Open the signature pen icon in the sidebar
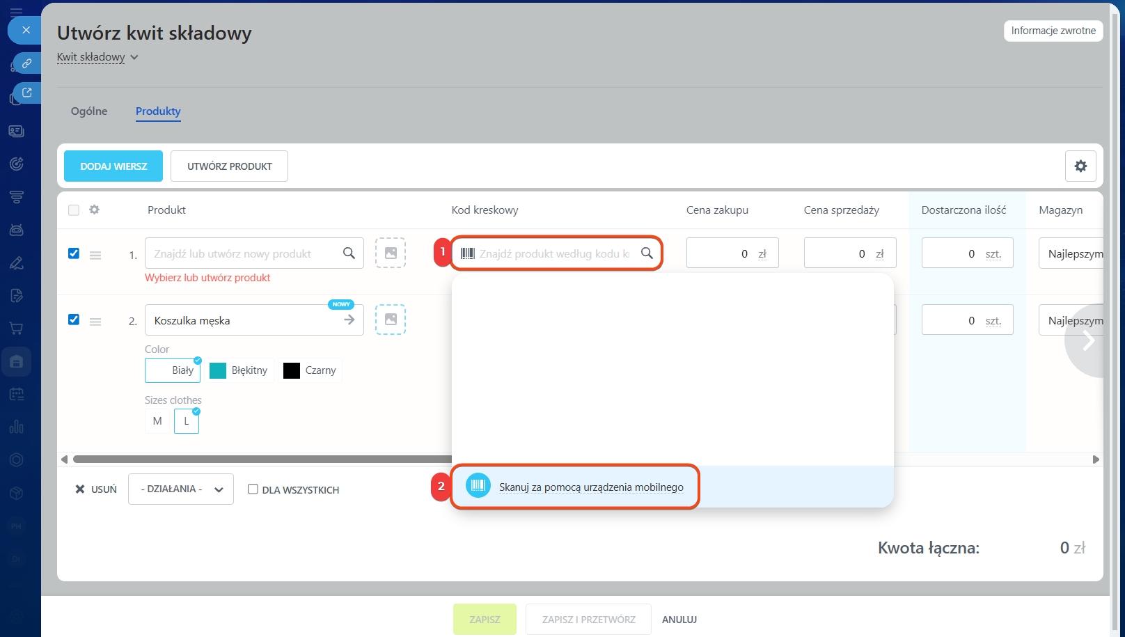The image size is (1125, 637). coord(17,262)
